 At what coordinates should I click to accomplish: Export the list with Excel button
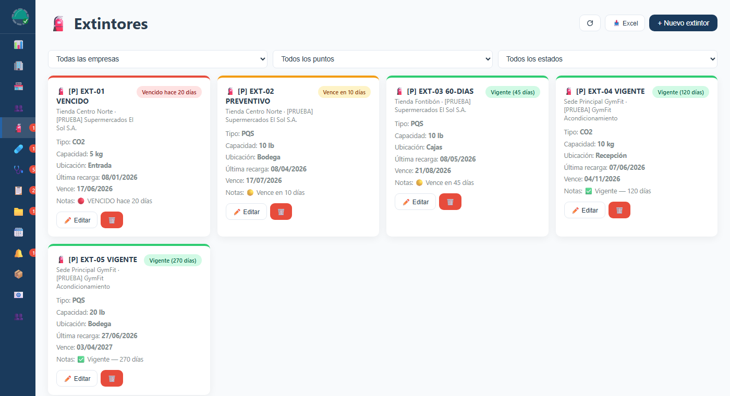(625, 23)
